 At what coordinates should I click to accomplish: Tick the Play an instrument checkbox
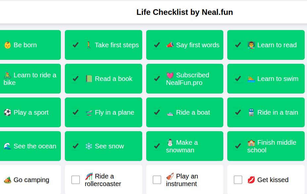tap(157, 180)
